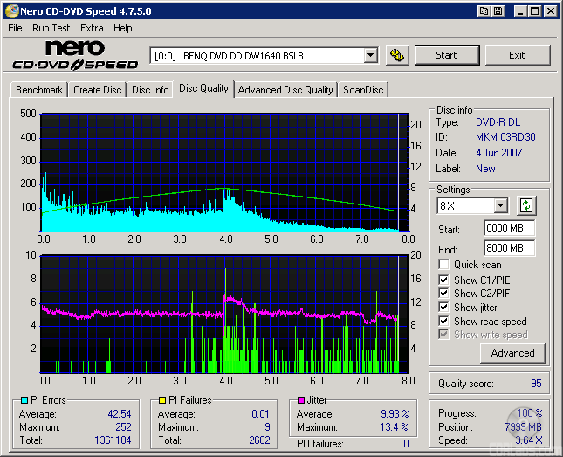Click the drive options icon beside Start
Screen dimensions: 563x457
pyautogui.click(x=397, y=55)
